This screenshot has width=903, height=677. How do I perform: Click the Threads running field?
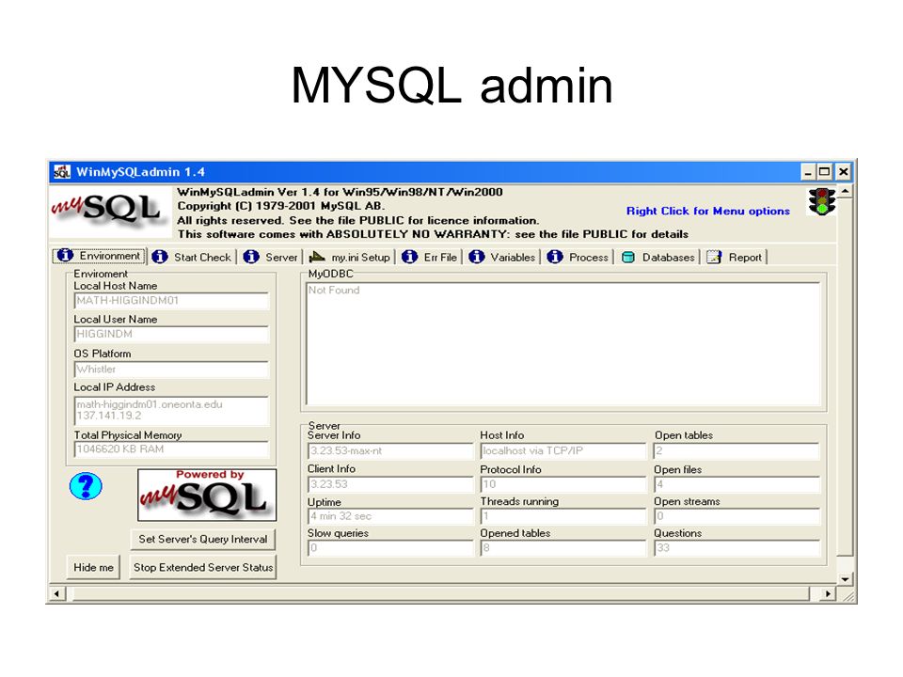coord(563,516)
